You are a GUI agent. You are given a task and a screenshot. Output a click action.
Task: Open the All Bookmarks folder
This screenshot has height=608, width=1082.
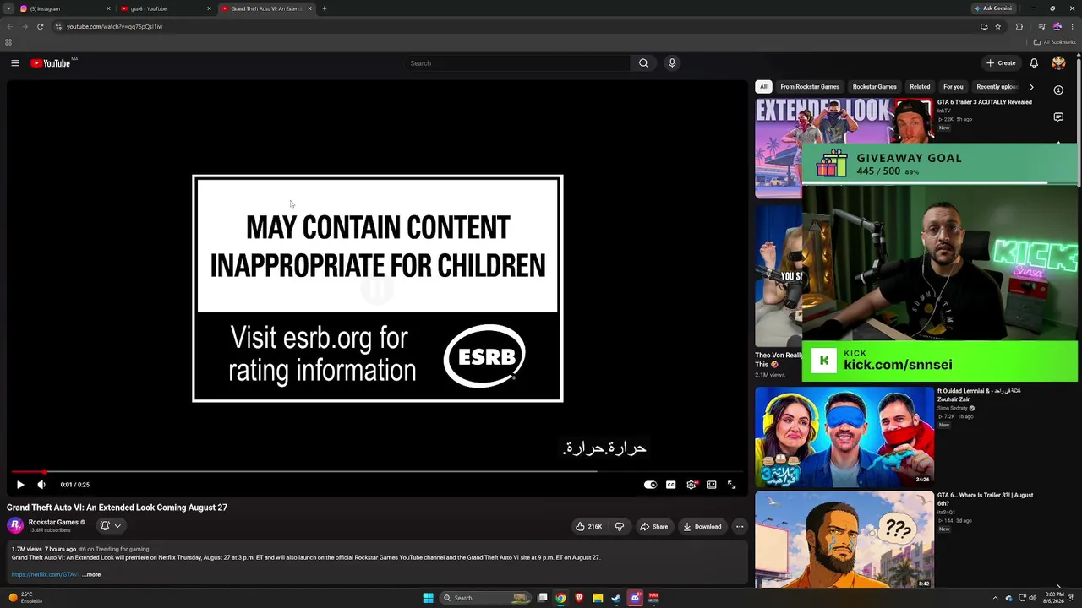[1055, 42]
